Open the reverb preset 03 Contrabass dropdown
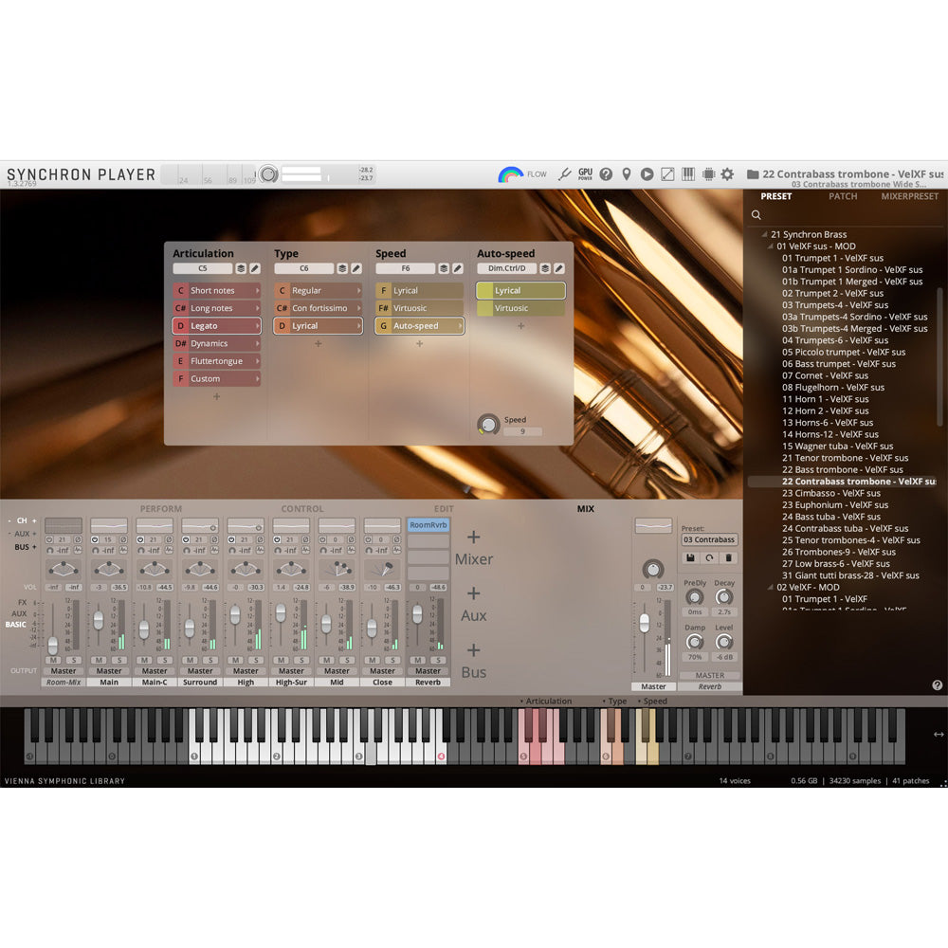Screen dimensions: 948x948 (x=709, y=540)
